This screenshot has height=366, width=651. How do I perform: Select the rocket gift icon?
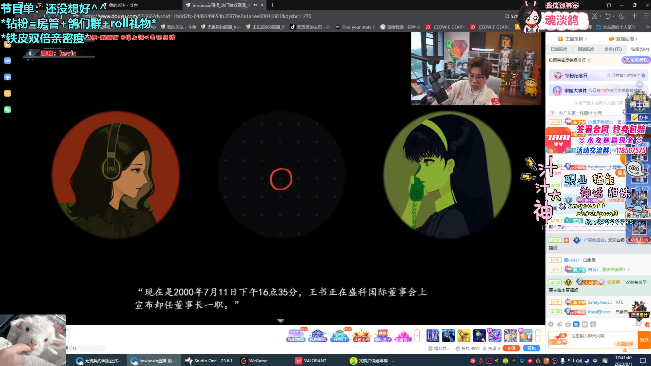point(479,335)
